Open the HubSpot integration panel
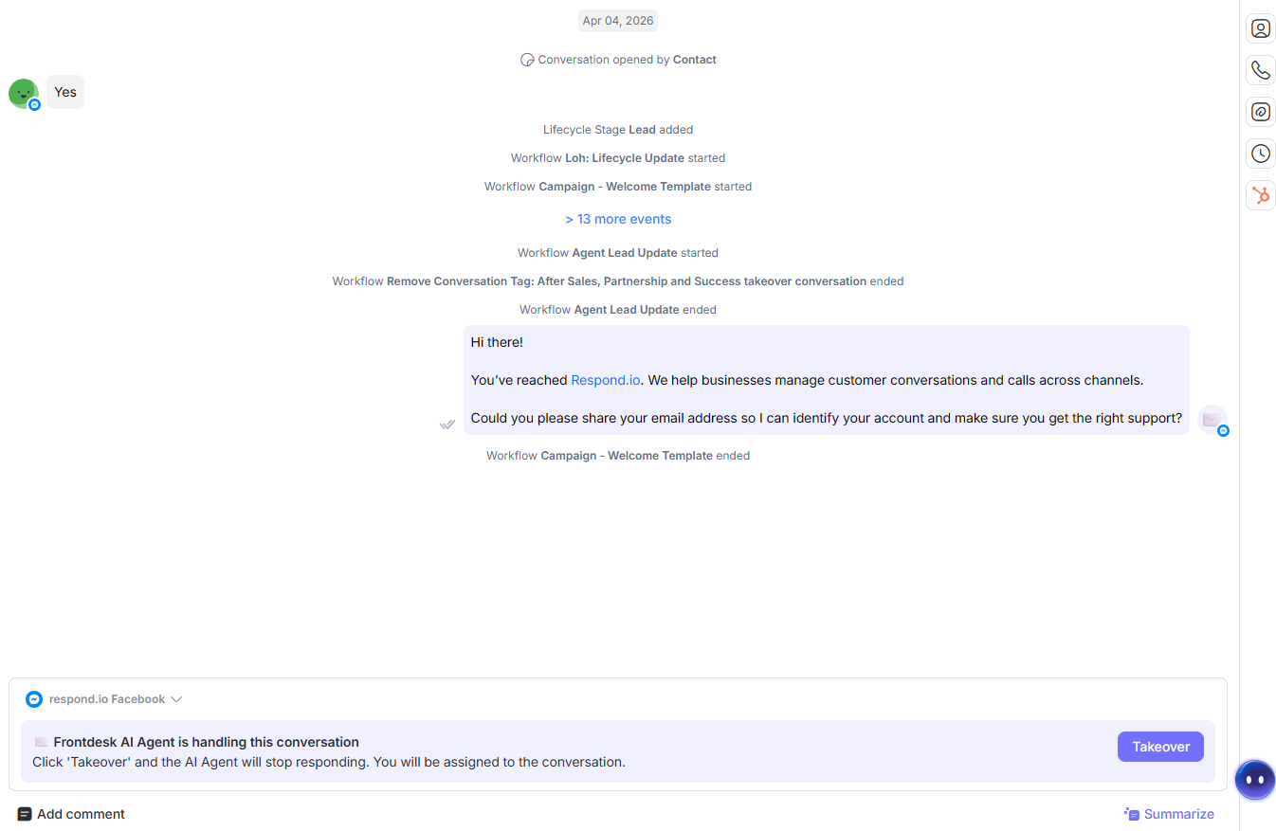 pos(1260,194)
